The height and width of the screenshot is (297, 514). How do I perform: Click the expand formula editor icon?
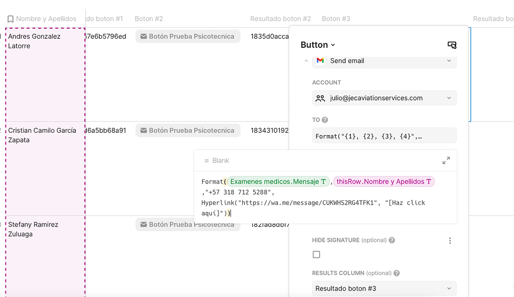(x=446, y=161)
